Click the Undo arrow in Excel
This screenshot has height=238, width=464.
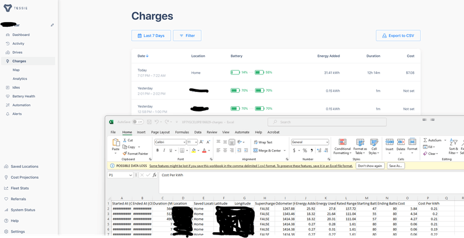coord(157,122)
